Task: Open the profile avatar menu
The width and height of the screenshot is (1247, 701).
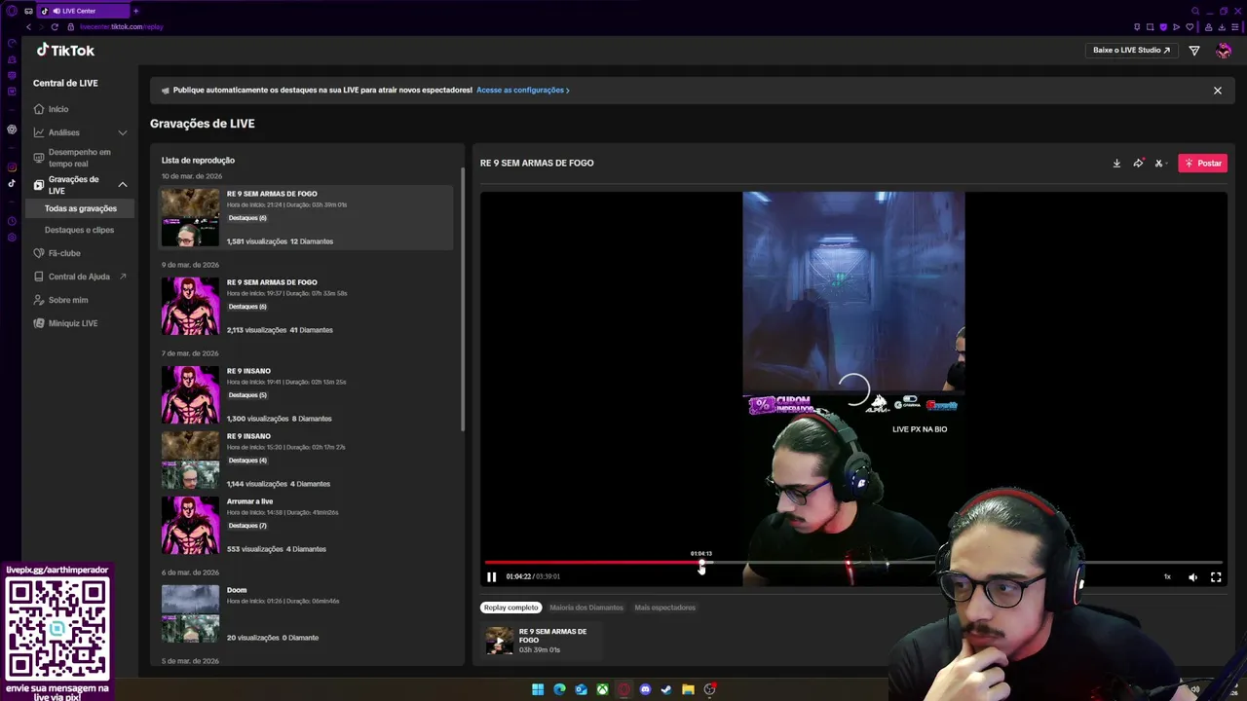Action: pyautogui.click(x=1224, y=51)
